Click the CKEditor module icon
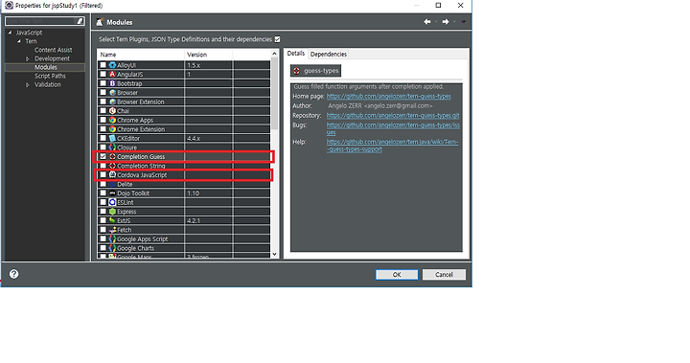This screenshot has width=690, height=363. click(x=112, y=138)
